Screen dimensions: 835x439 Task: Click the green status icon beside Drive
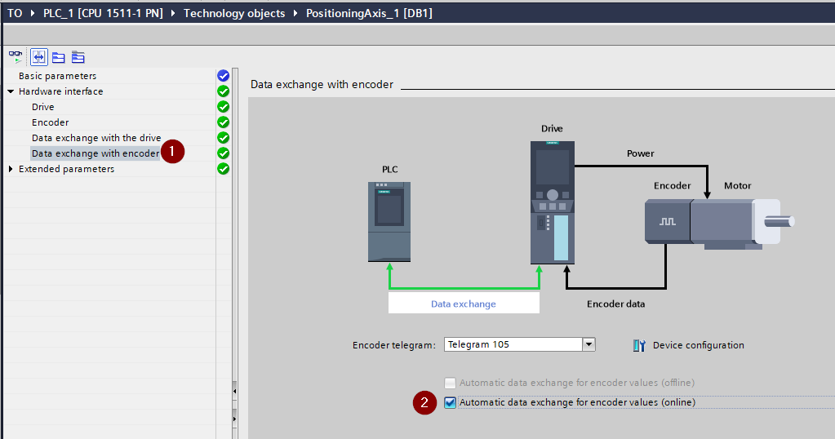[x=223, y=106]
